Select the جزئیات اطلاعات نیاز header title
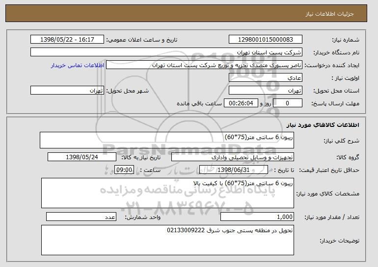This screenshot has width=378, height=267. (x=329, y=14)
